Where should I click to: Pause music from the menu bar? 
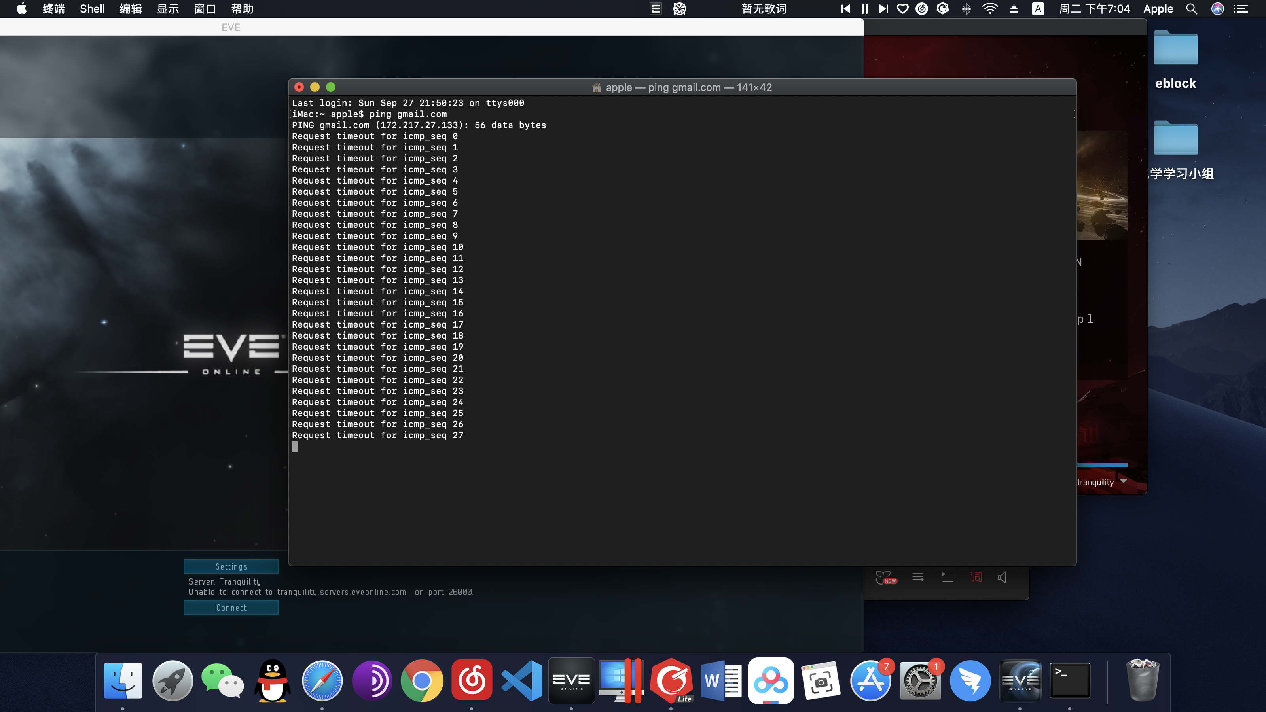click(x=864, y=9)
